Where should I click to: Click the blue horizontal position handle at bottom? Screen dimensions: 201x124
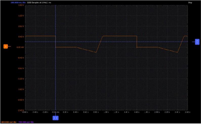pos(56,118)
